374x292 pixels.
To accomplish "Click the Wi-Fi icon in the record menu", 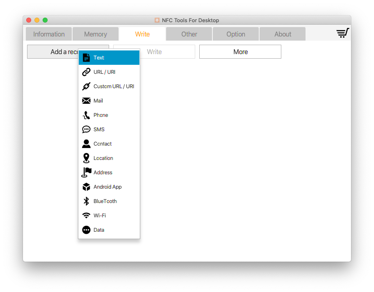I will (x=86, y=215).
